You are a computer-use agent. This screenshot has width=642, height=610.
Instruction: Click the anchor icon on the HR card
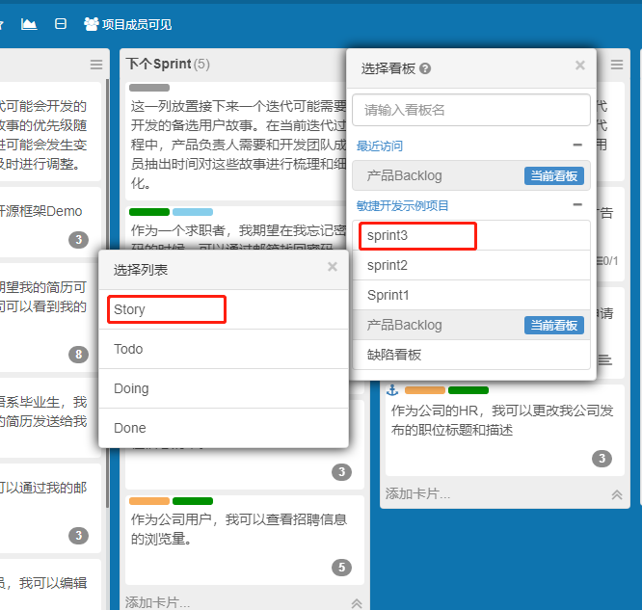tap(392, 390)
